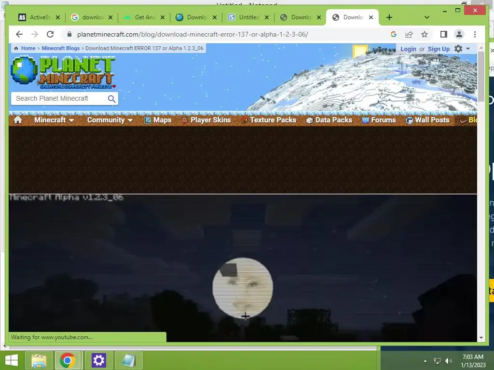
Task: Reload the Planet Minecraft page
Action: [x=50, y=34]
